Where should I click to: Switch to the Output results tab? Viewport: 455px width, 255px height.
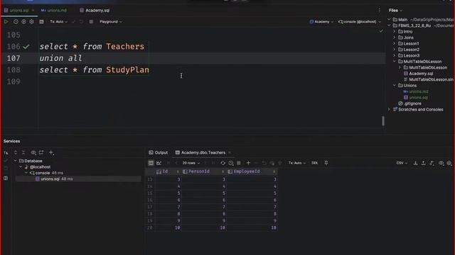point(159,153)
